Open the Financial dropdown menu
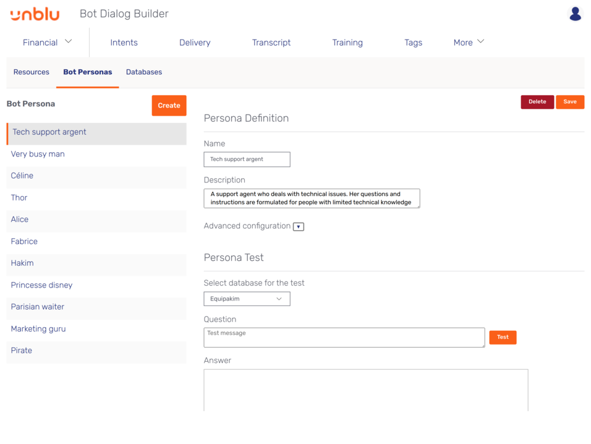 (x=48, y=42)
